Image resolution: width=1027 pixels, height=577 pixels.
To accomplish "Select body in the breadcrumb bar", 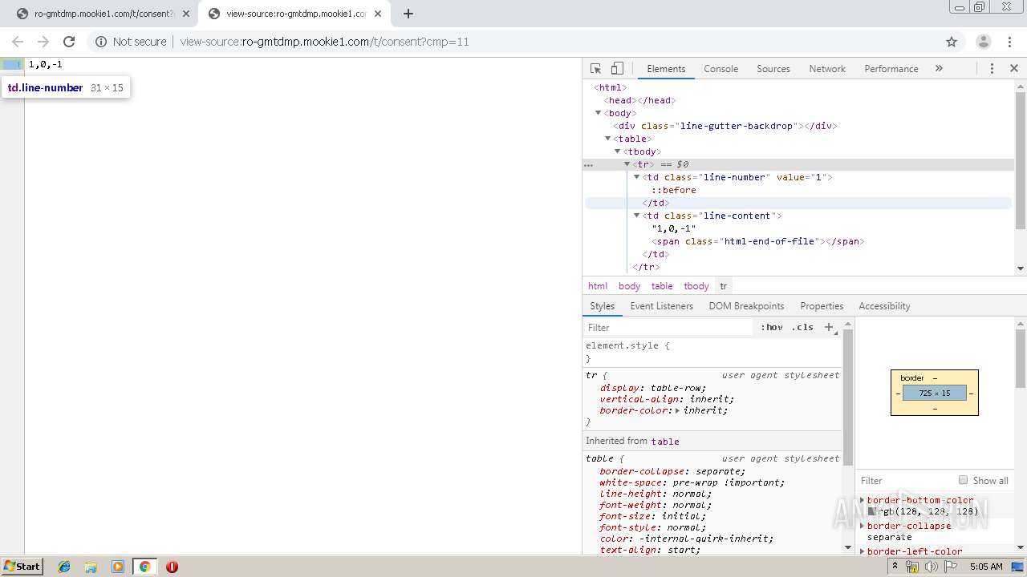I will (629, 286).
